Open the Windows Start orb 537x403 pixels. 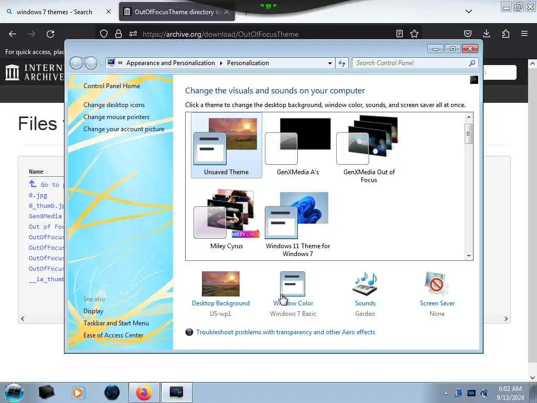click(14, 393)
